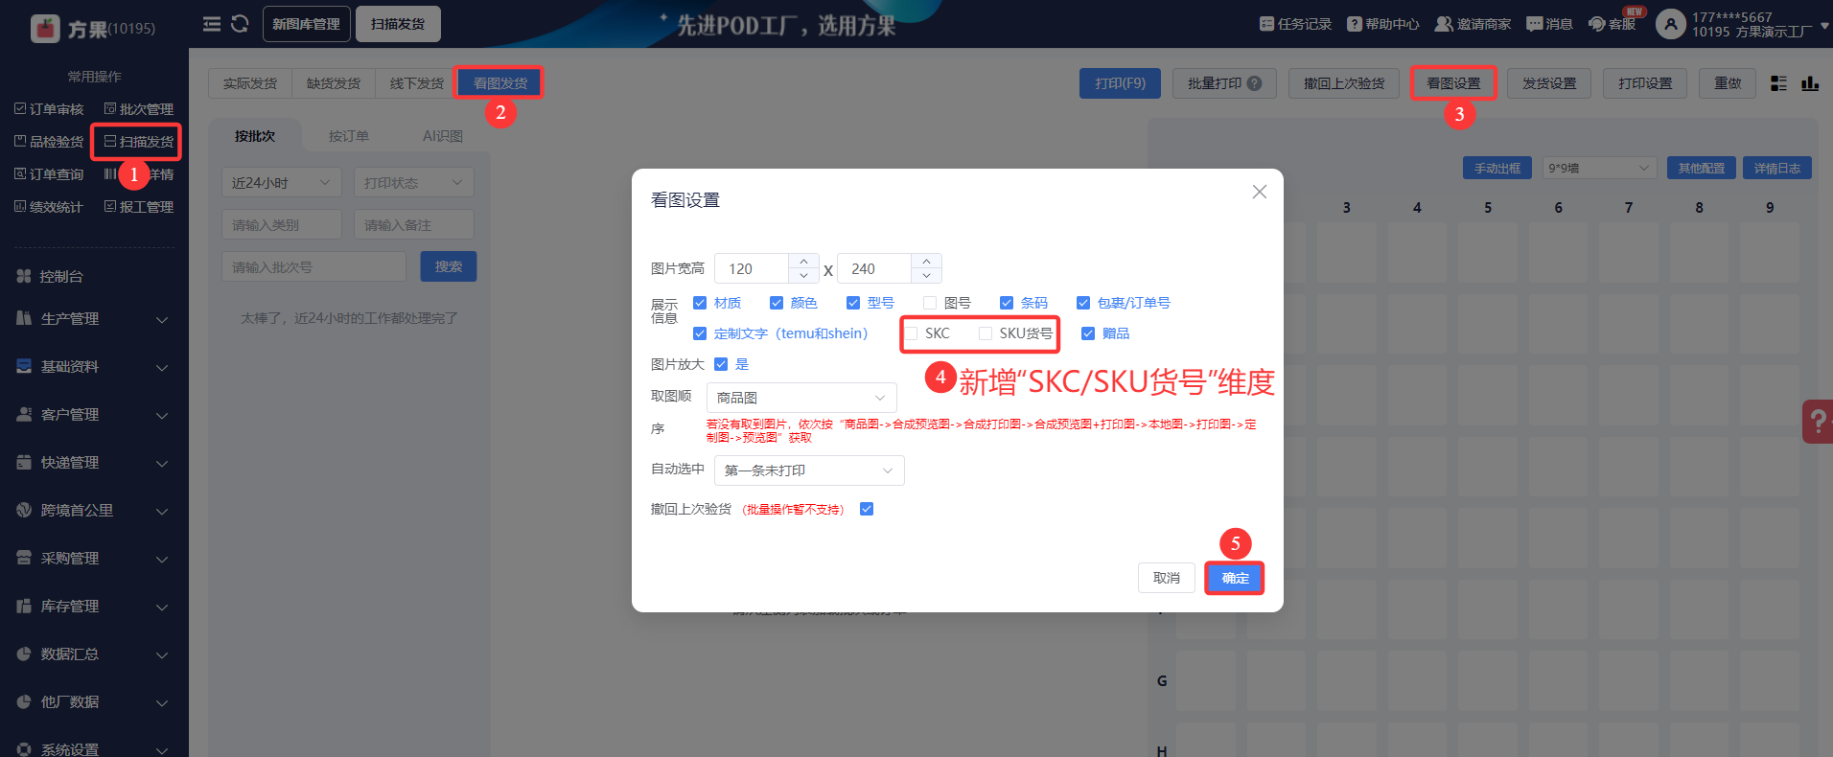Viewport: 1833px width, 757px height.
Task: Switch to 缺货发货 tab
Action: tap(334, 83)
